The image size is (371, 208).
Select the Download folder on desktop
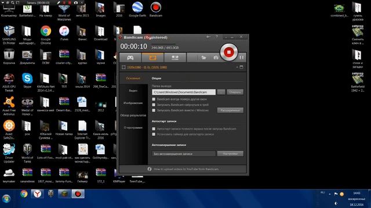[101, 34]
